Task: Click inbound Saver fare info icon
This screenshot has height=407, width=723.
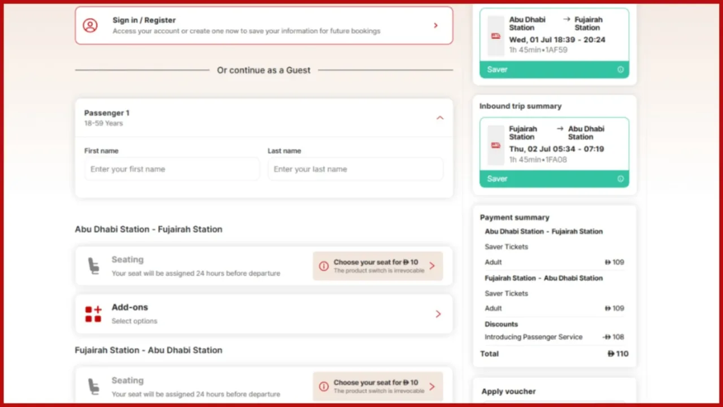Action: 620,179
